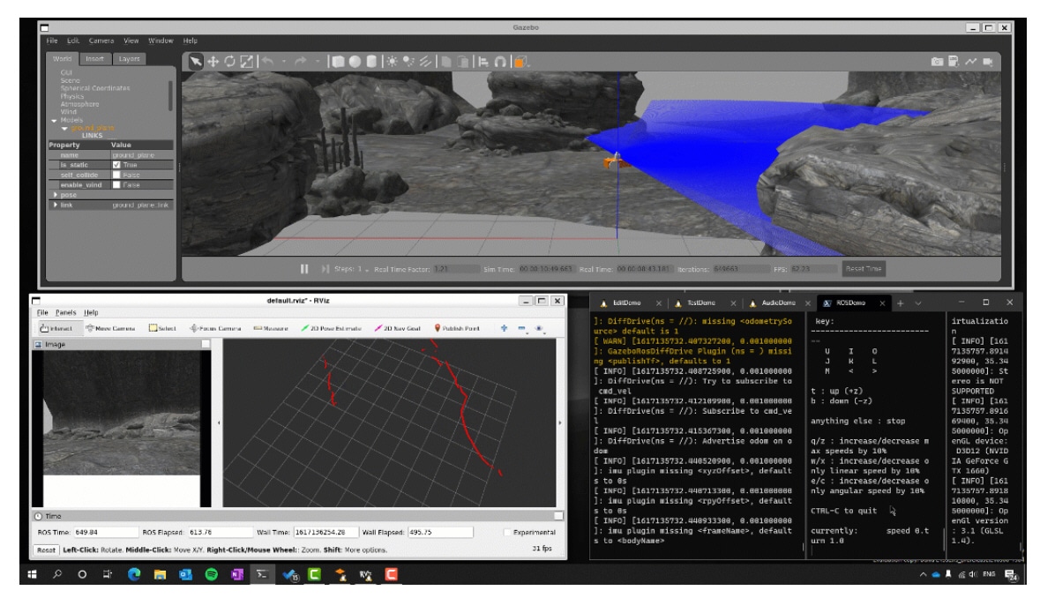Select the Publish Point tool in RViz

pyautogui.click(x=457, y=328)
